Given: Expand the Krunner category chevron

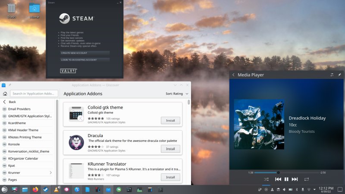Looking at the screenshot, I should pos(51,172).
